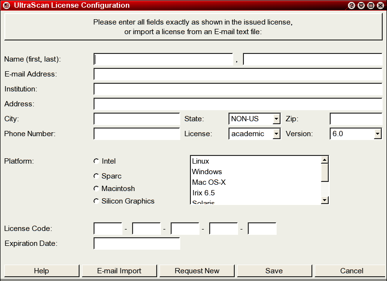The width and height of the screenshot is (387, 281).
Task: Select Linux in the operating system list
Action: click(x=255, y=161)
